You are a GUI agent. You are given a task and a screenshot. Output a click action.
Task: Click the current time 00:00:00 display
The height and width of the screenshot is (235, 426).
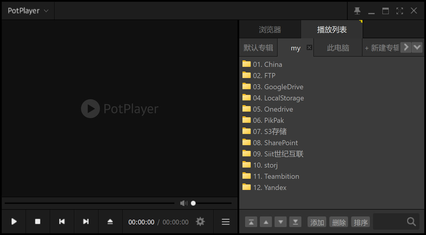coord(141,222)
